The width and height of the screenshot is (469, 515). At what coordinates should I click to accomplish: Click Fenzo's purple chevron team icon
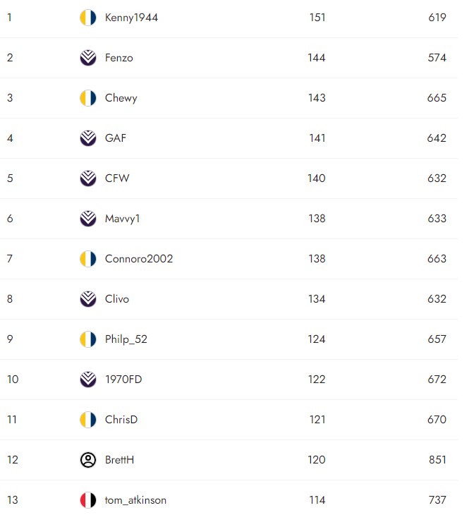[88, 58]
